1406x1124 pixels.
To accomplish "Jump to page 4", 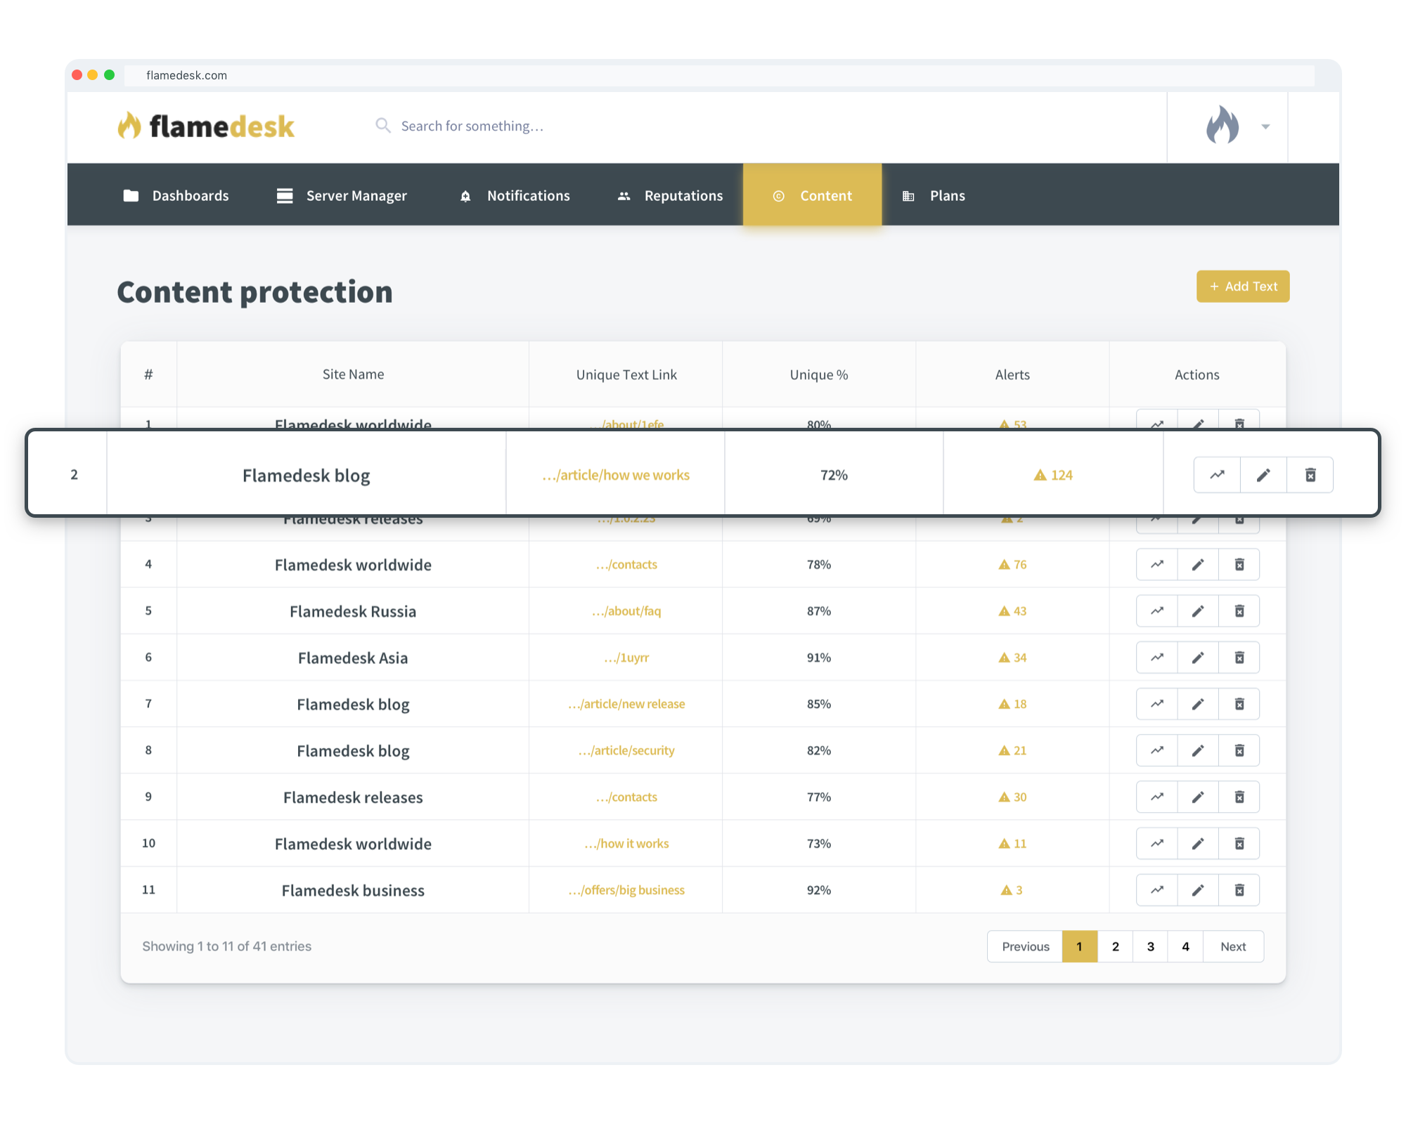I will [x=1185, y=946].
